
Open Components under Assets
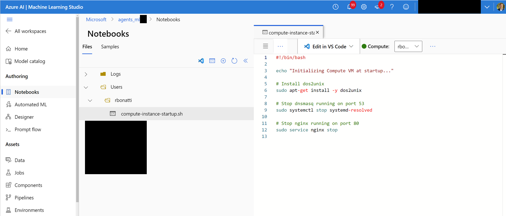point(24,185)
